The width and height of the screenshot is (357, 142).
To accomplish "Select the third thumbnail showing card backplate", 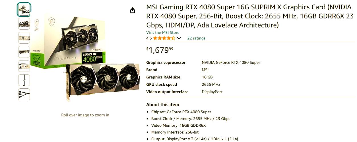I will pyautogui.click(x=24, y=38).
